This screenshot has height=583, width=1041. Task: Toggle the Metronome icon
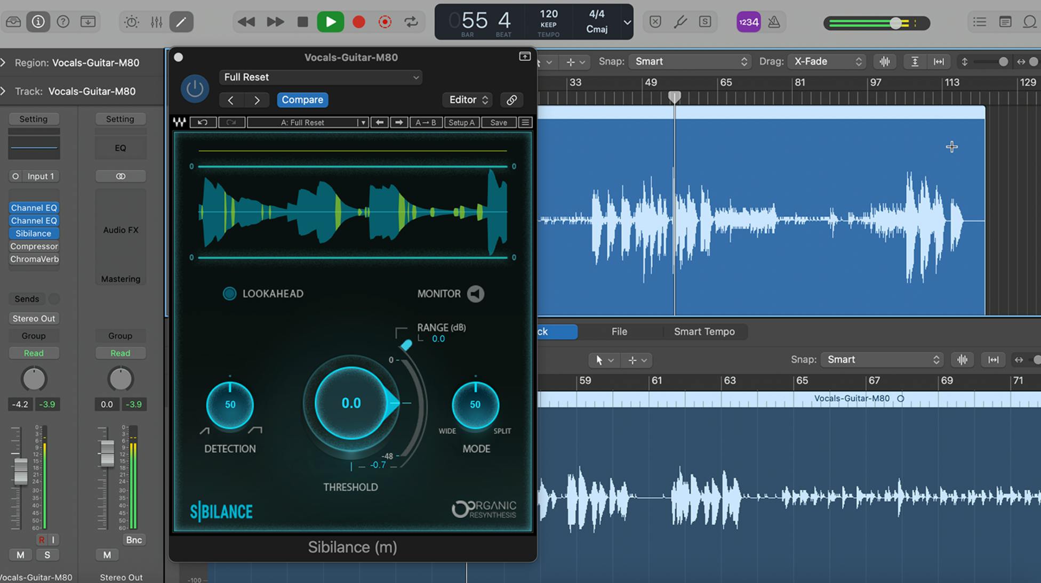[774, 22]
